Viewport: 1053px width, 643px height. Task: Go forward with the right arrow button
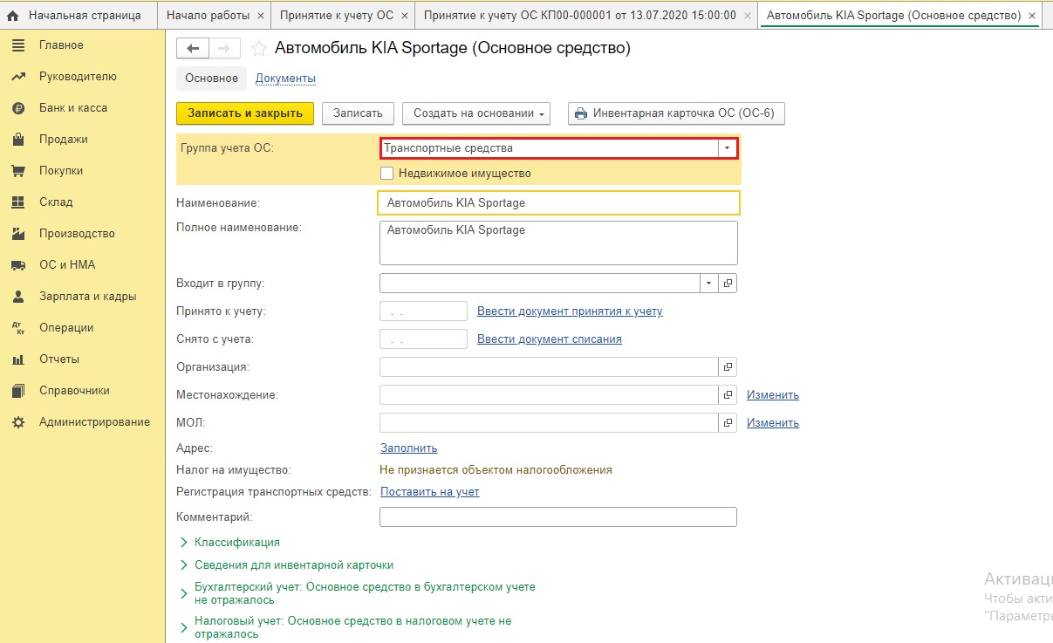click(x=225, y=49)
